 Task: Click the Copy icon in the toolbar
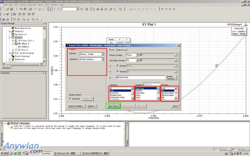point(21,9)
